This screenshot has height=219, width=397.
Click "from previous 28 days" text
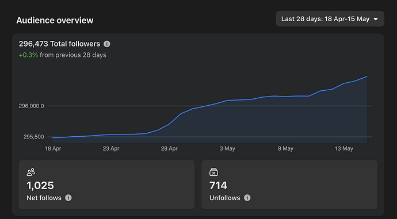[x=73, y=55]
